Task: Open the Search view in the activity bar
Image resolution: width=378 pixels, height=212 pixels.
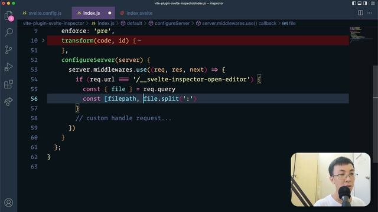Action: (x=9, y=32)
